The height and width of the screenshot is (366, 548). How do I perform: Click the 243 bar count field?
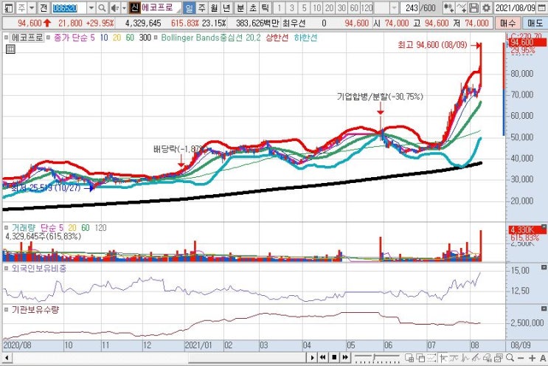tap(411, 7)
